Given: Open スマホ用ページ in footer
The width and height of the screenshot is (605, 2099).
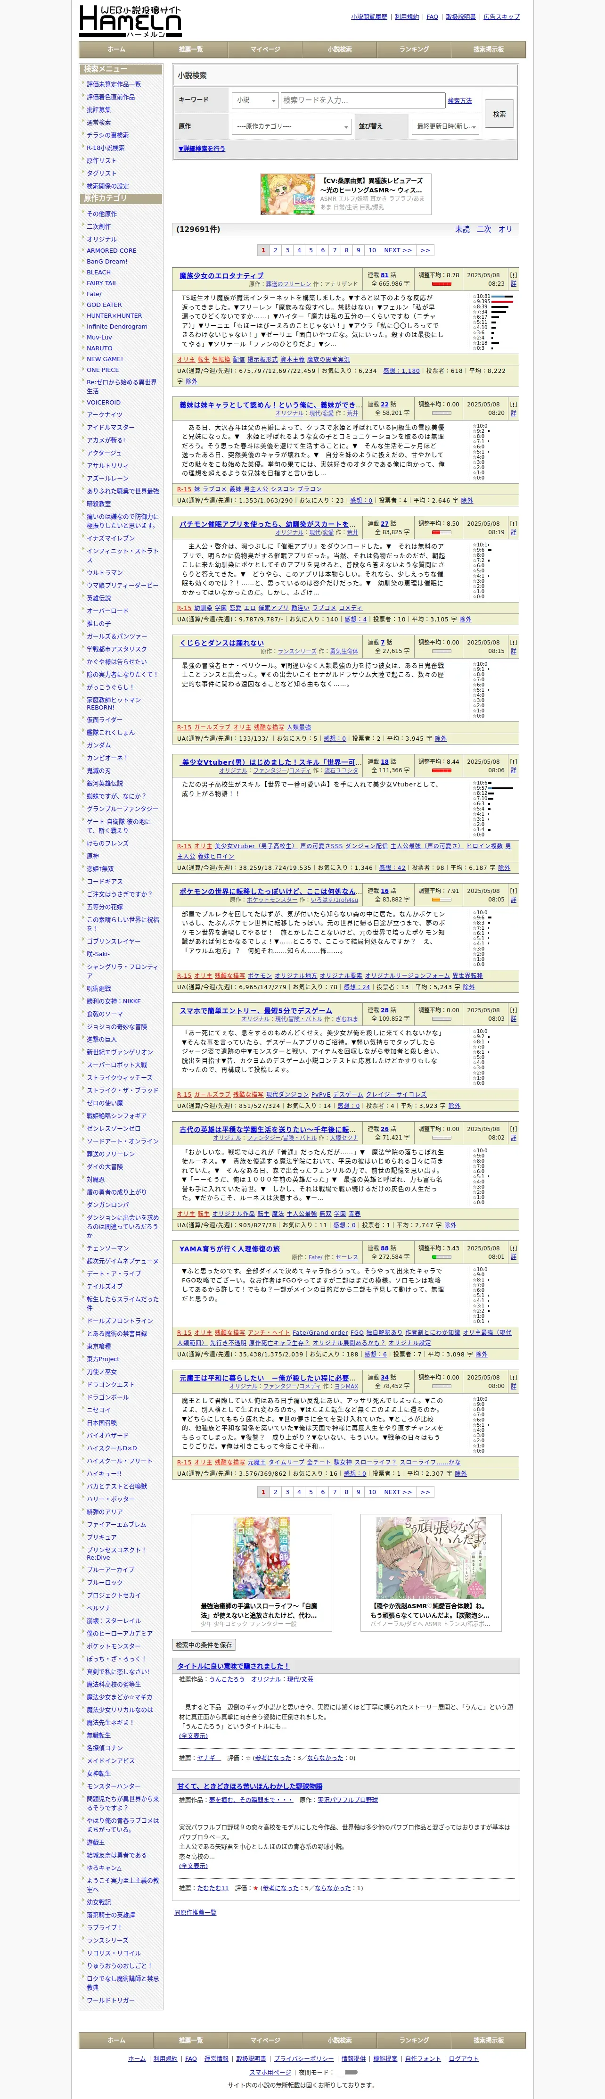Looking at the screenshot, I should 270,2072.
